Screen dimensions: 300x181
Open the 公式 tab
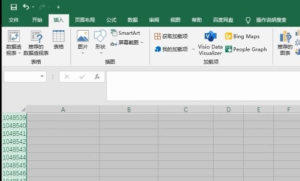pos(112,20)
